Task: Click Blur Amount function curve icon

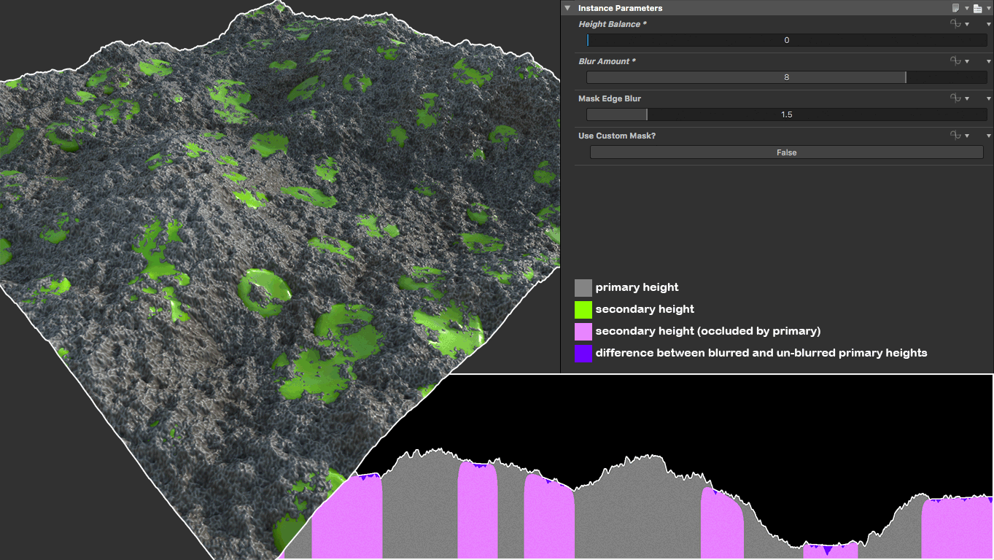Action: tap(955, 61)
